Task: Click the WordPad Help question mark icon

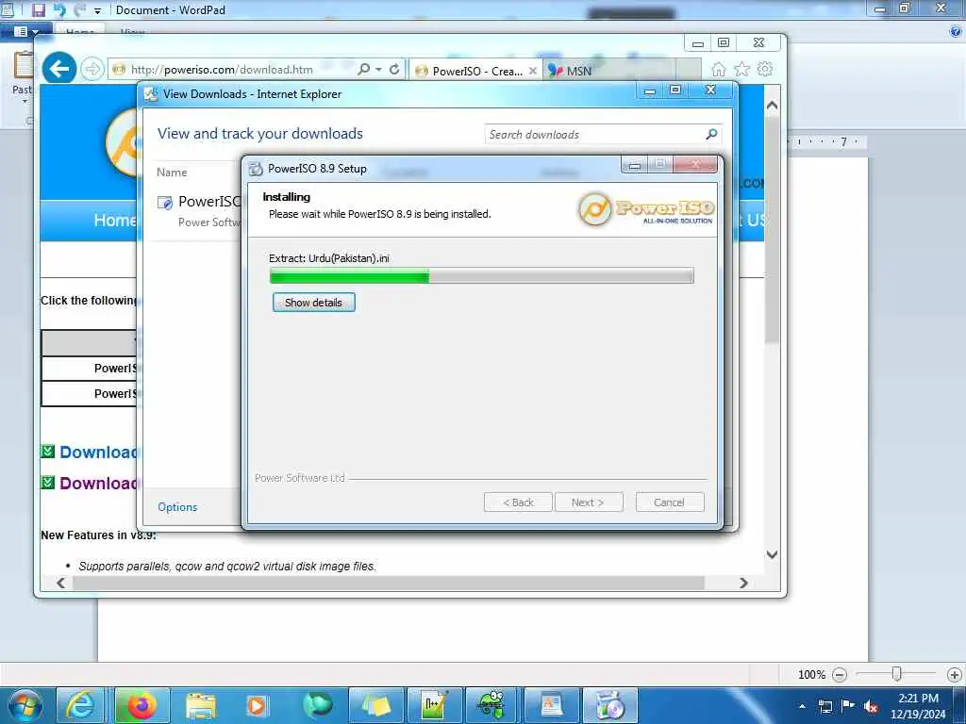Action: 956,32
